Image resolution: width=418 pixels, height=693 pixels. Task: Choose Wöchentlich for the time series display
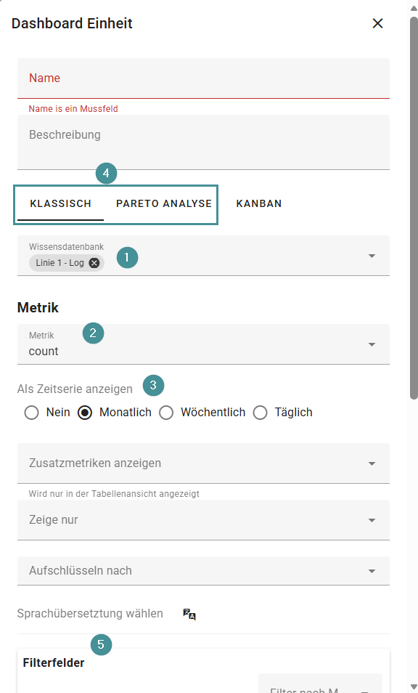(167, 412)
